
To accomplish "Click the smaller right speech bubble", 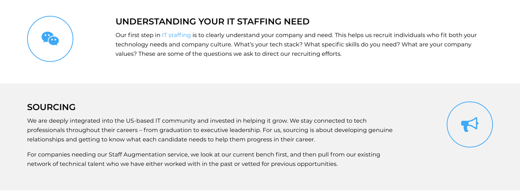I will [54, 41].
